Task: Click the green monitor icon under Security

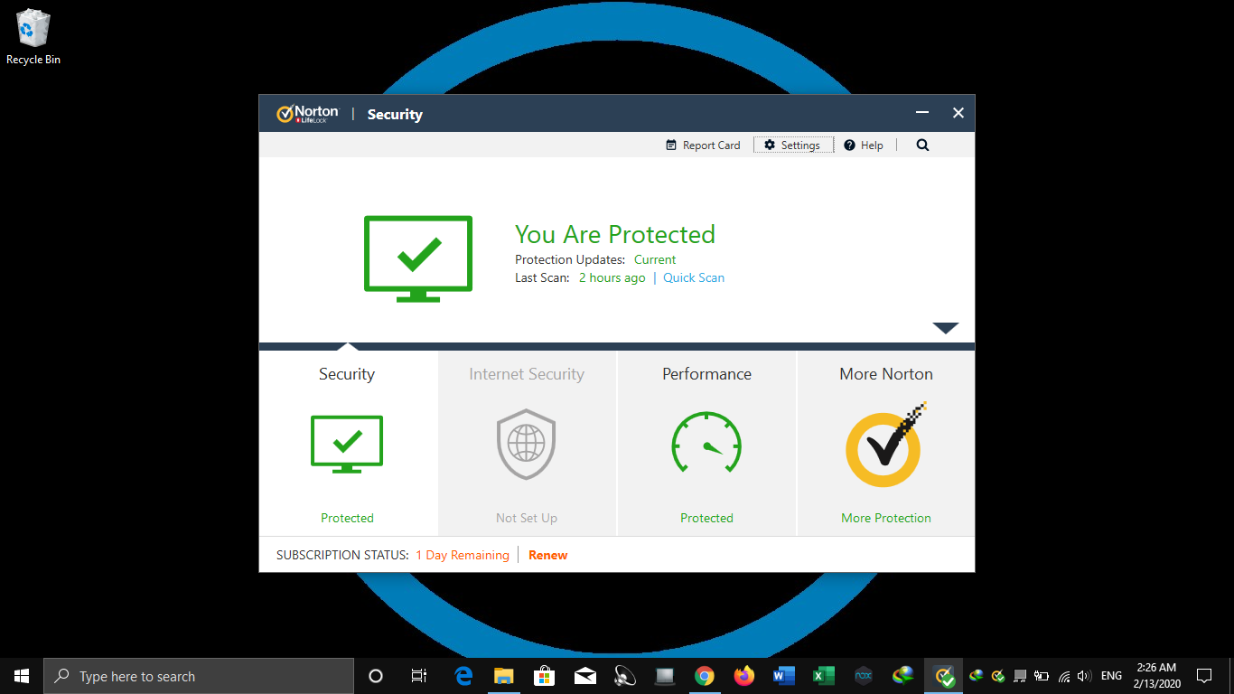Action: 347,444
